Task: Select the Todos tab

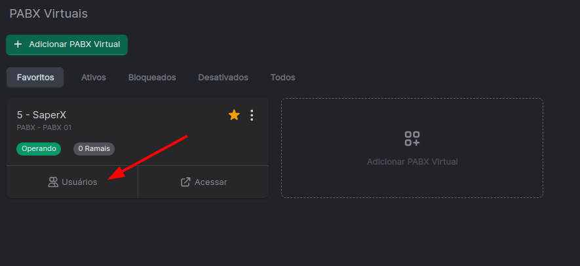Action: [282, 78]
